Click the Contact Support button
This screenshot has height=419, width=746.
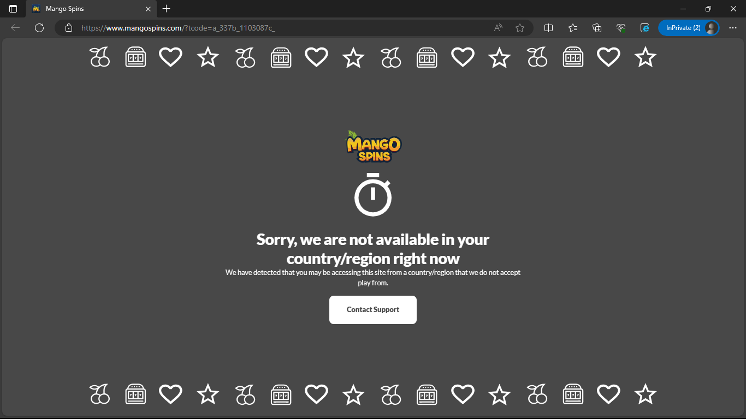point(373,310)
